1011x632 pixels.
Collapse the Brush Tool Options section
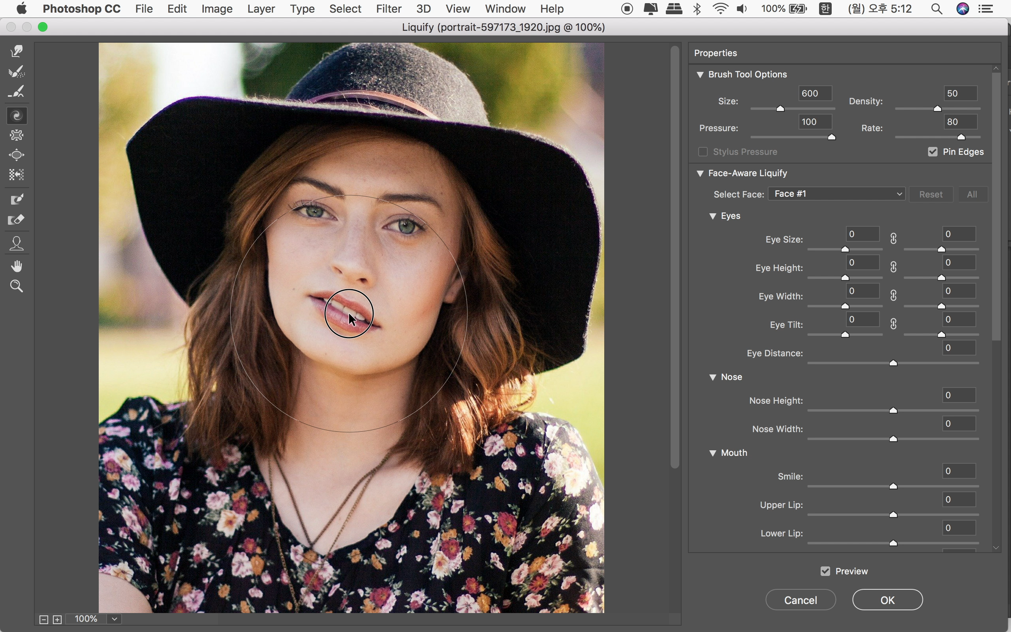click(x=700, y=74)
